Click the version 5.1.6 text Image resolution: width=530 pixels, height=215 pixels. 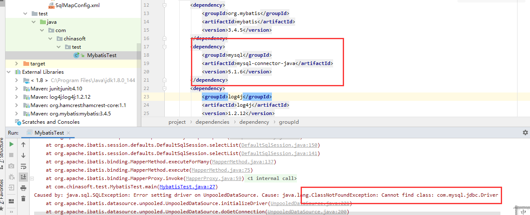coord(235,72)
